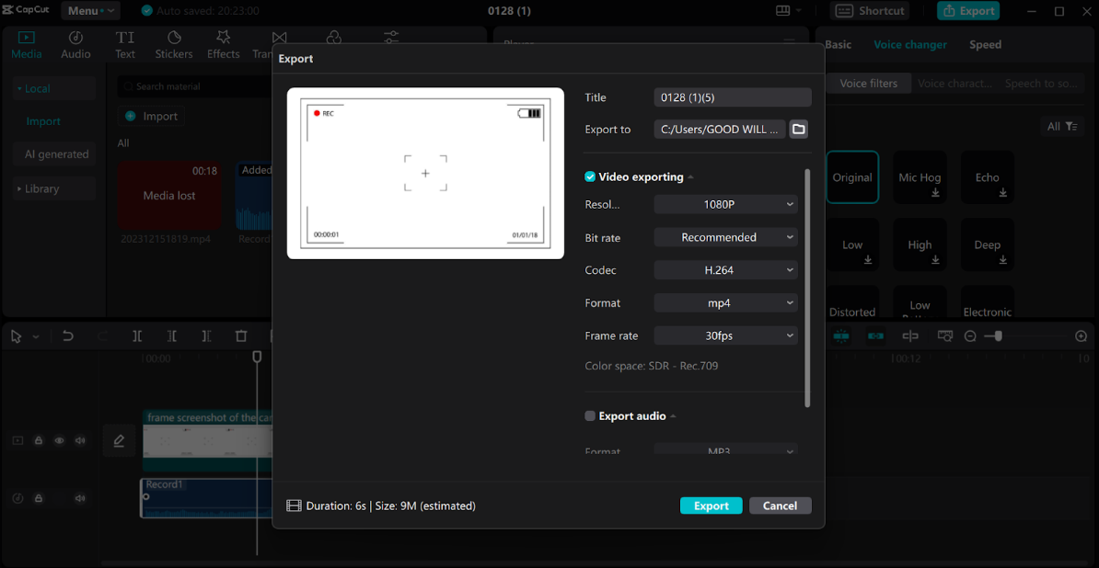Cancel the Export dialog

pos(781,506)
